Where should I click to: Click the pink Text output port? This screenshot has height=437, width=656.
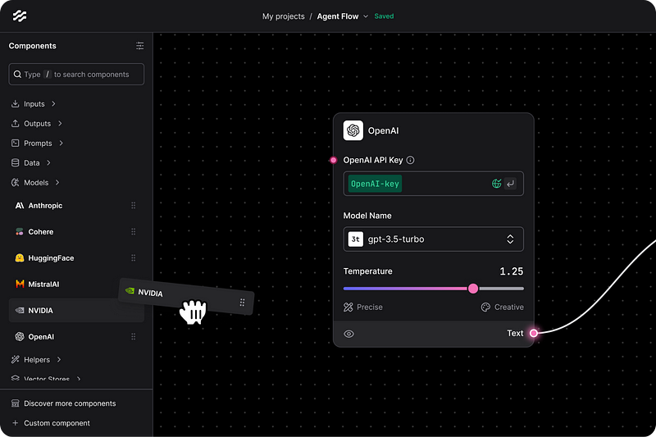coord(533,333)
